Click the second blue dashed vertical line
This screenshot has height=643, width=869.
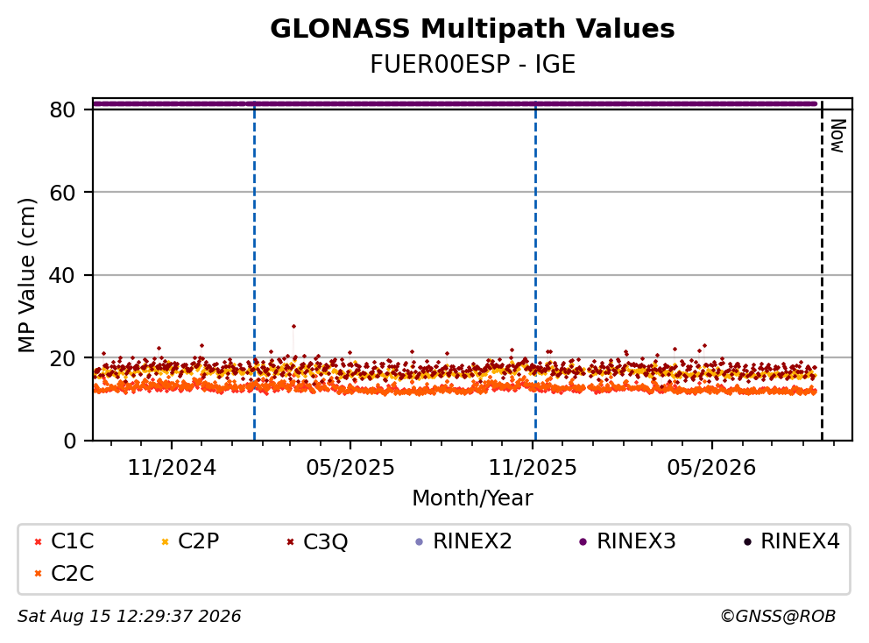tap(535, 272)
